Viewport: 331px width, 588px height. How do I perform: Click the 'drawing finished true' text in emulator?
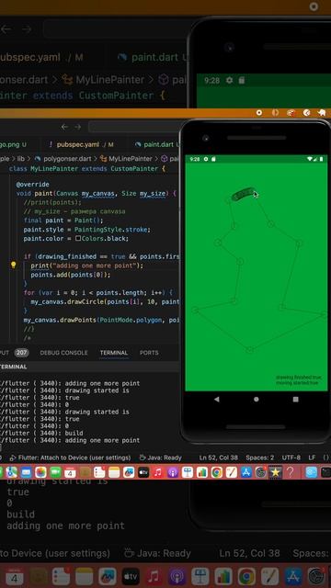click(298, 378)
